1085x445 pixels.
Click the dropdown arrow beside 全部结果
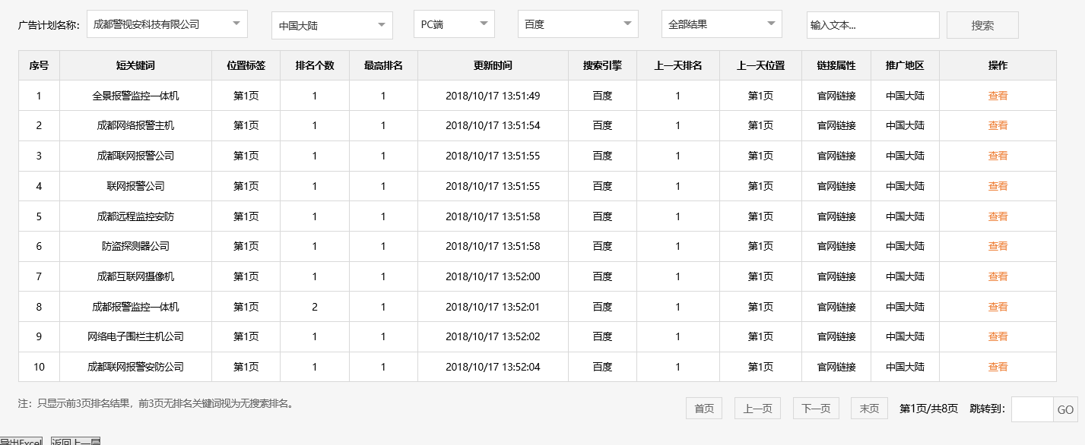[x=771, y=24]
